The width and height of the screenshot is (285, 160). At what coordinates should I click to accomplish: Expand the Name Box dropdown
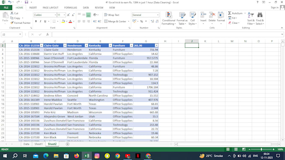point(20,34)
